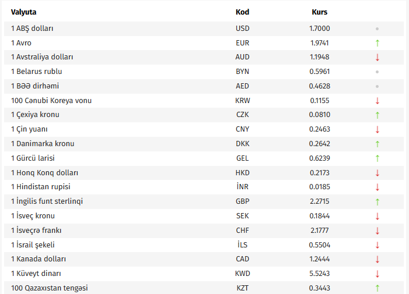Click the Kurs column header
The image size is (409, 294).
click(x=320, y=12)
